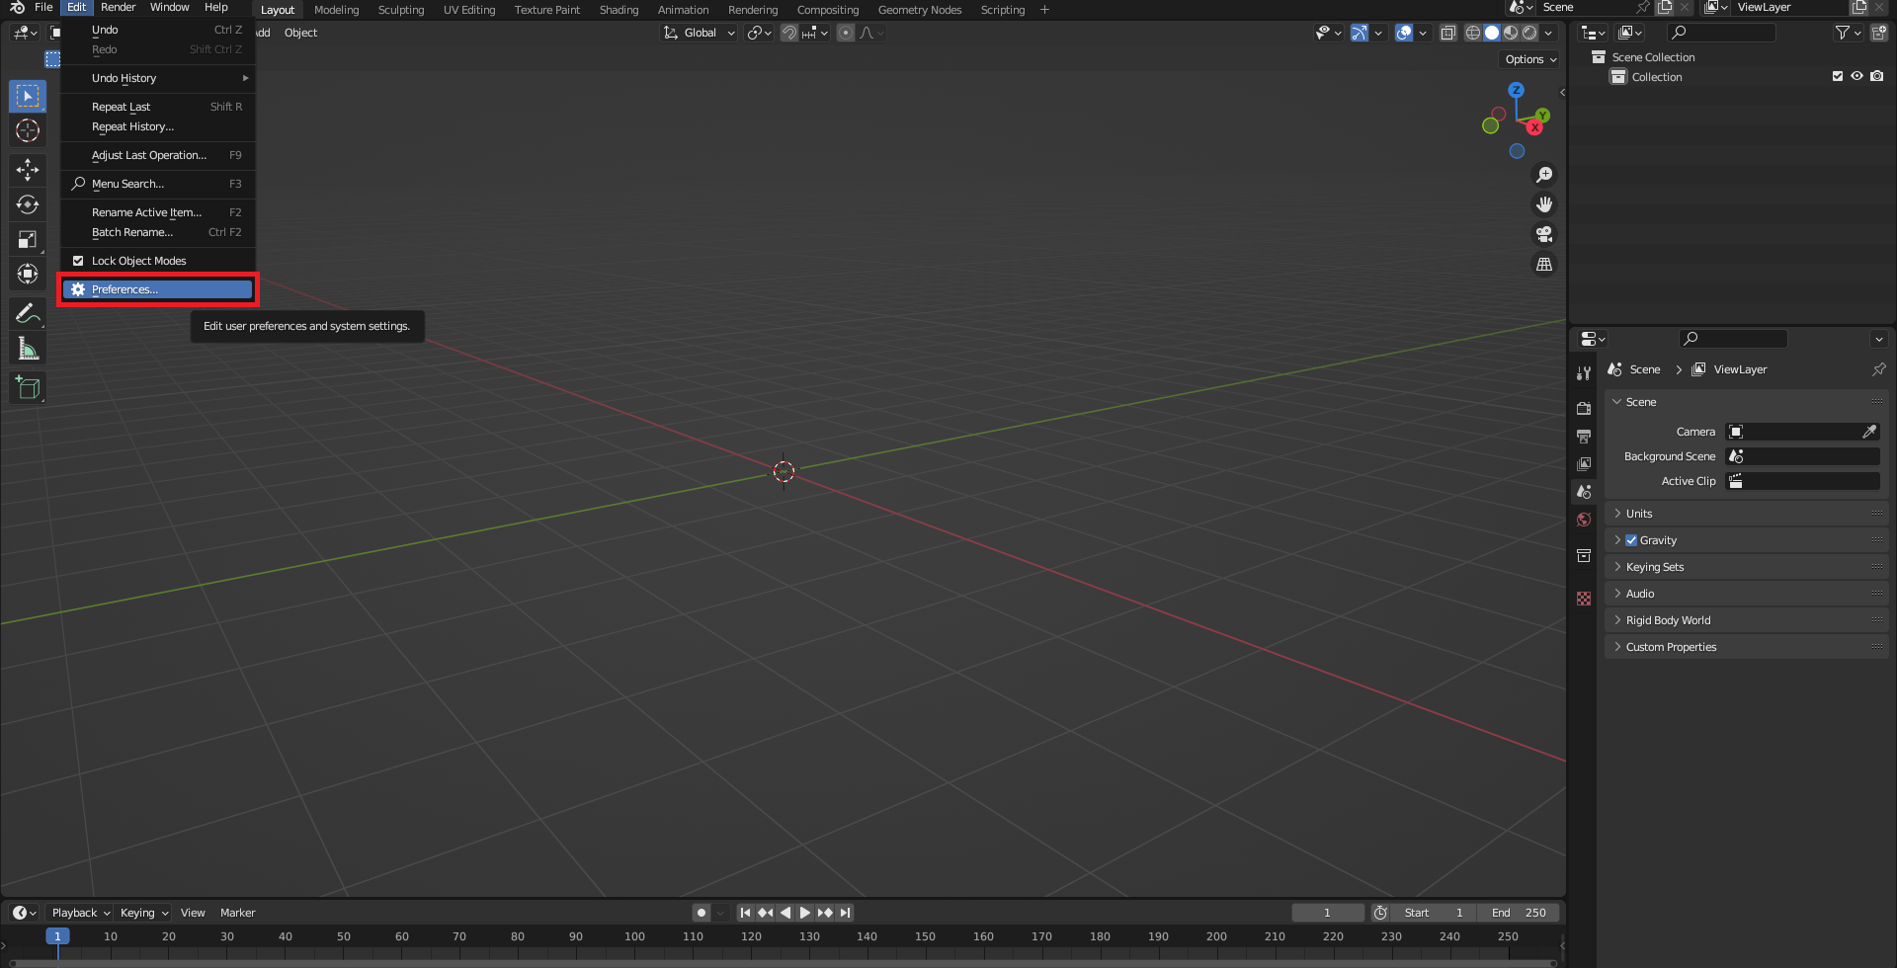The width and height of the screenshot is (1897, 968).
Task: Select the Select Box tool
Action: point(28,96)
